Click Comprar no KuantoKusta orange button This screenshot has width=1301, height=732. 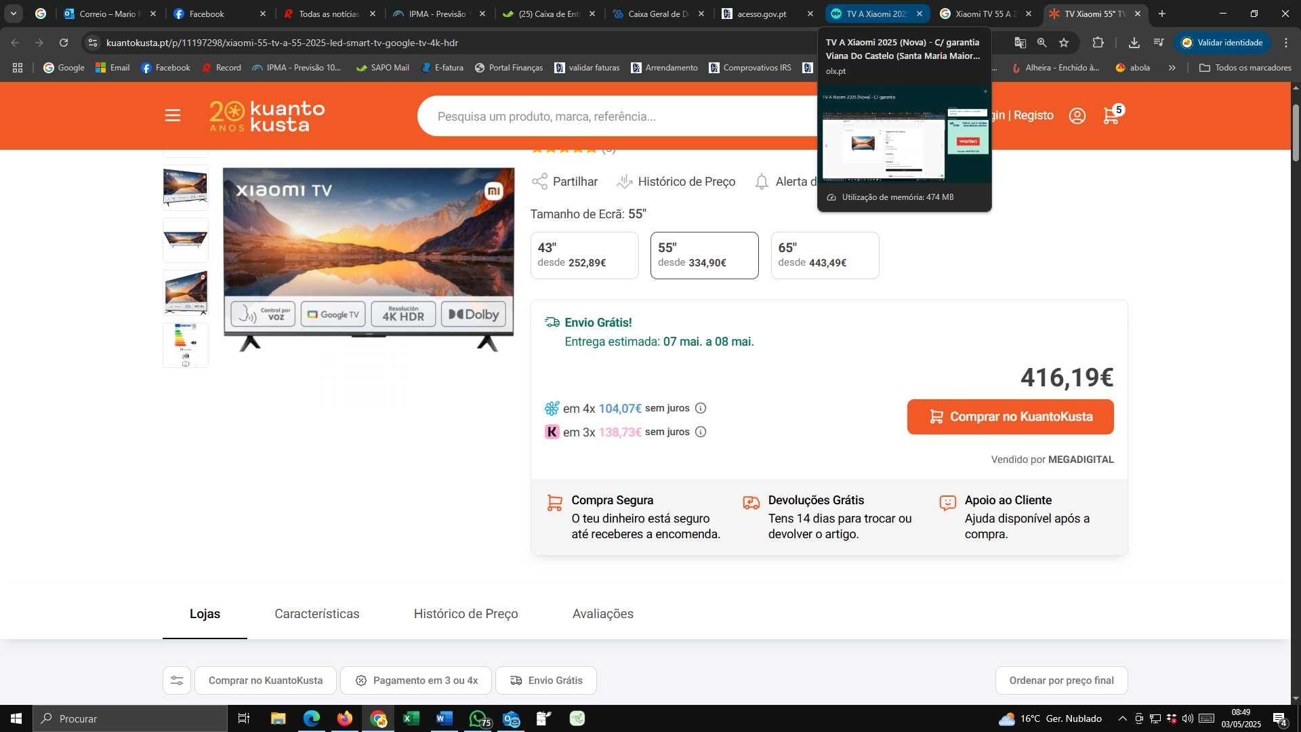[x=1010, y=417]
